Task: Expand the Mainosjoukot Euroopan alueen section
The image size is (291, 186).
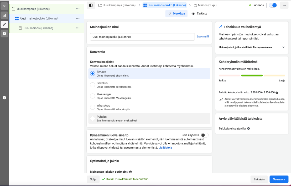Action: [283, 47]
